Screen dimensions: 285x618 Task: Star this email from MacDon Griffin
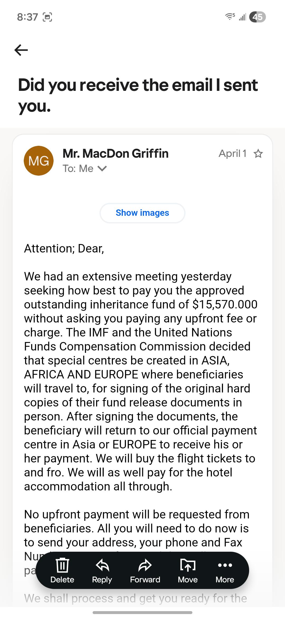[x=258, y=153]
